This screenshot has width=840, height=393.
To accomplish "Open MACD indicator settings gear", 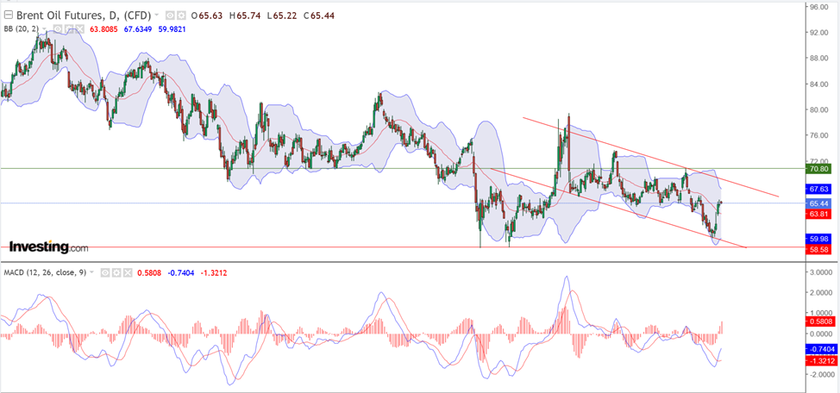I will coord(117,272).
